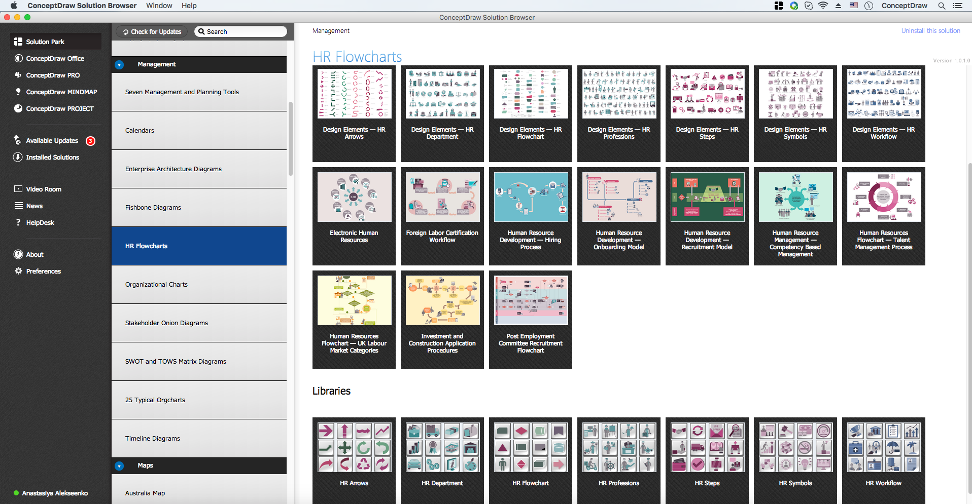
Task: Open UK Labour Market Categories sample
Action: [354, 320]
